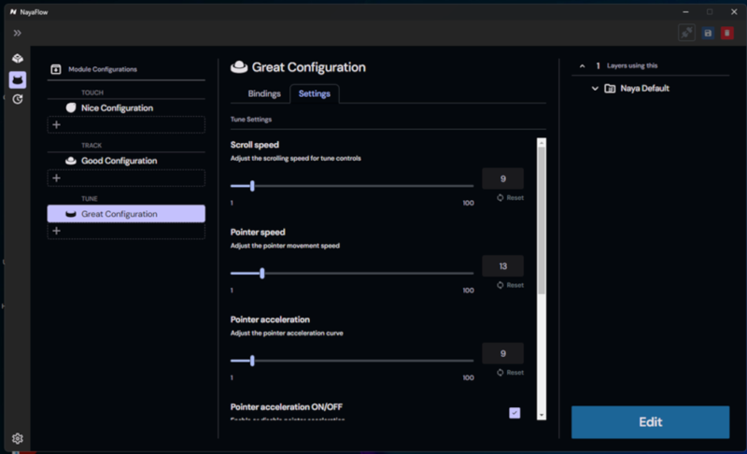
Task: Minimize the NayaFlow window
Action: tap(685, 12)
